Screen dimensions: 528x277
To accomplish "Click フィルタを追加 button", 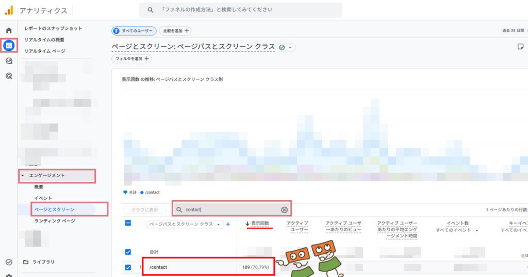I will 131,59.
